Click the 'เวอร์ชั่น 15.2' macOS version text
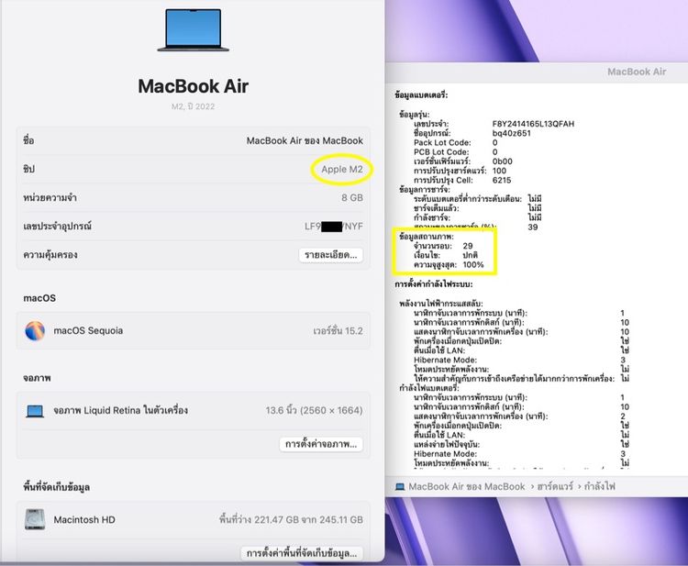The width and height of the screenshot is (688, 566). (x=338, y=331)
